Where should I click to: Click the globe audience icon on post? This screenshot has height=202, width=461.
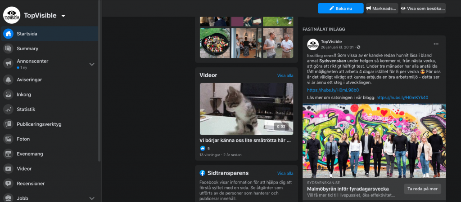358,47
